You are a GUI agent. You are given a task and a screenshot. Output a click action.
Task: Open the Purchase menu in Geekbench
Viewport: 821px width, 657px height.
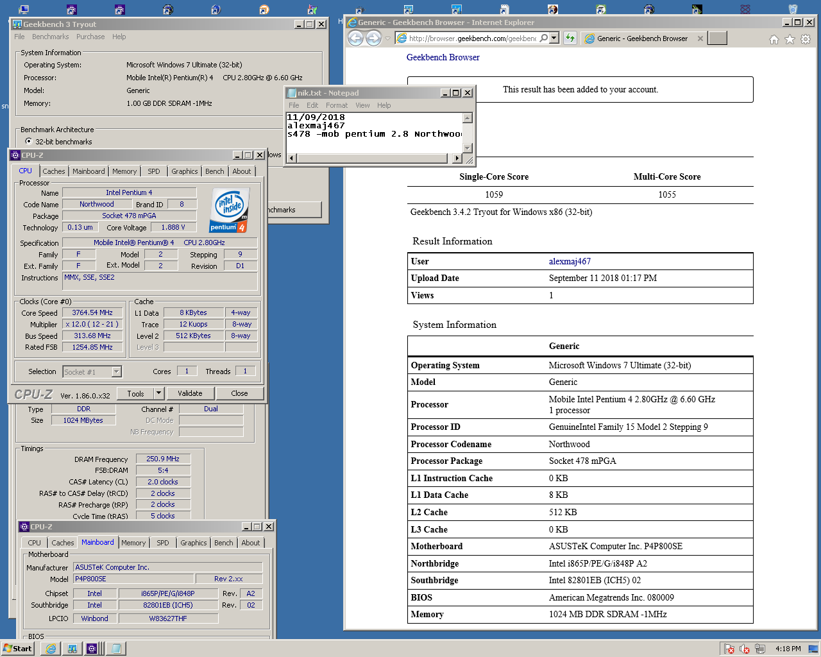point(90,37)
